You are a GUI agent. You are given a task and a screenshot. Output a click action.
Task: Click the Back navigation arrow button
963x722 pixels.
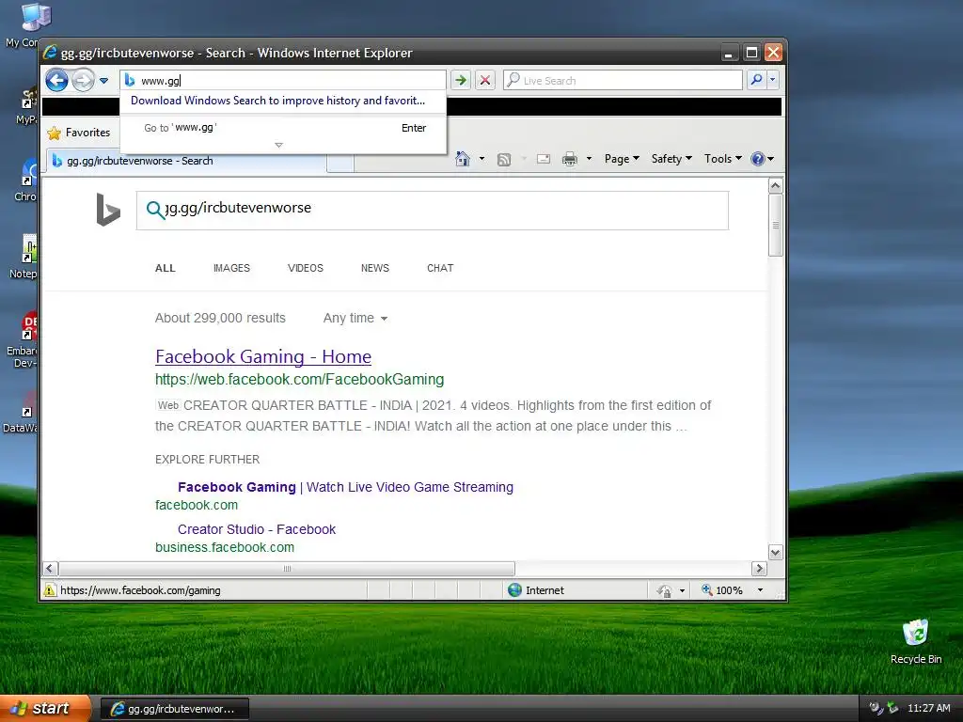point(56,80)
